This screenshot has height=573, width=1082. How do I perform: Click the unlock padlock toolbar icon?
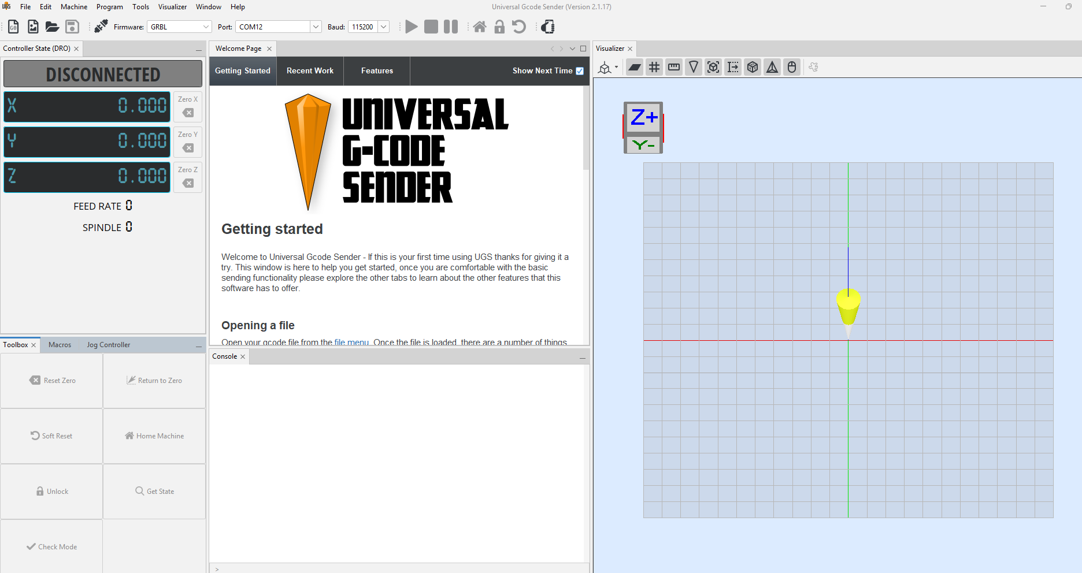pyautogui.click(x=499, y=27)
